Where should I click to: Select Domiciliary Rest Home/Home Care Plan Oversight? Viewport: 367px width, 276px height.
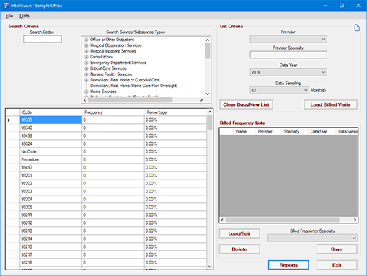tap(133, 86)
